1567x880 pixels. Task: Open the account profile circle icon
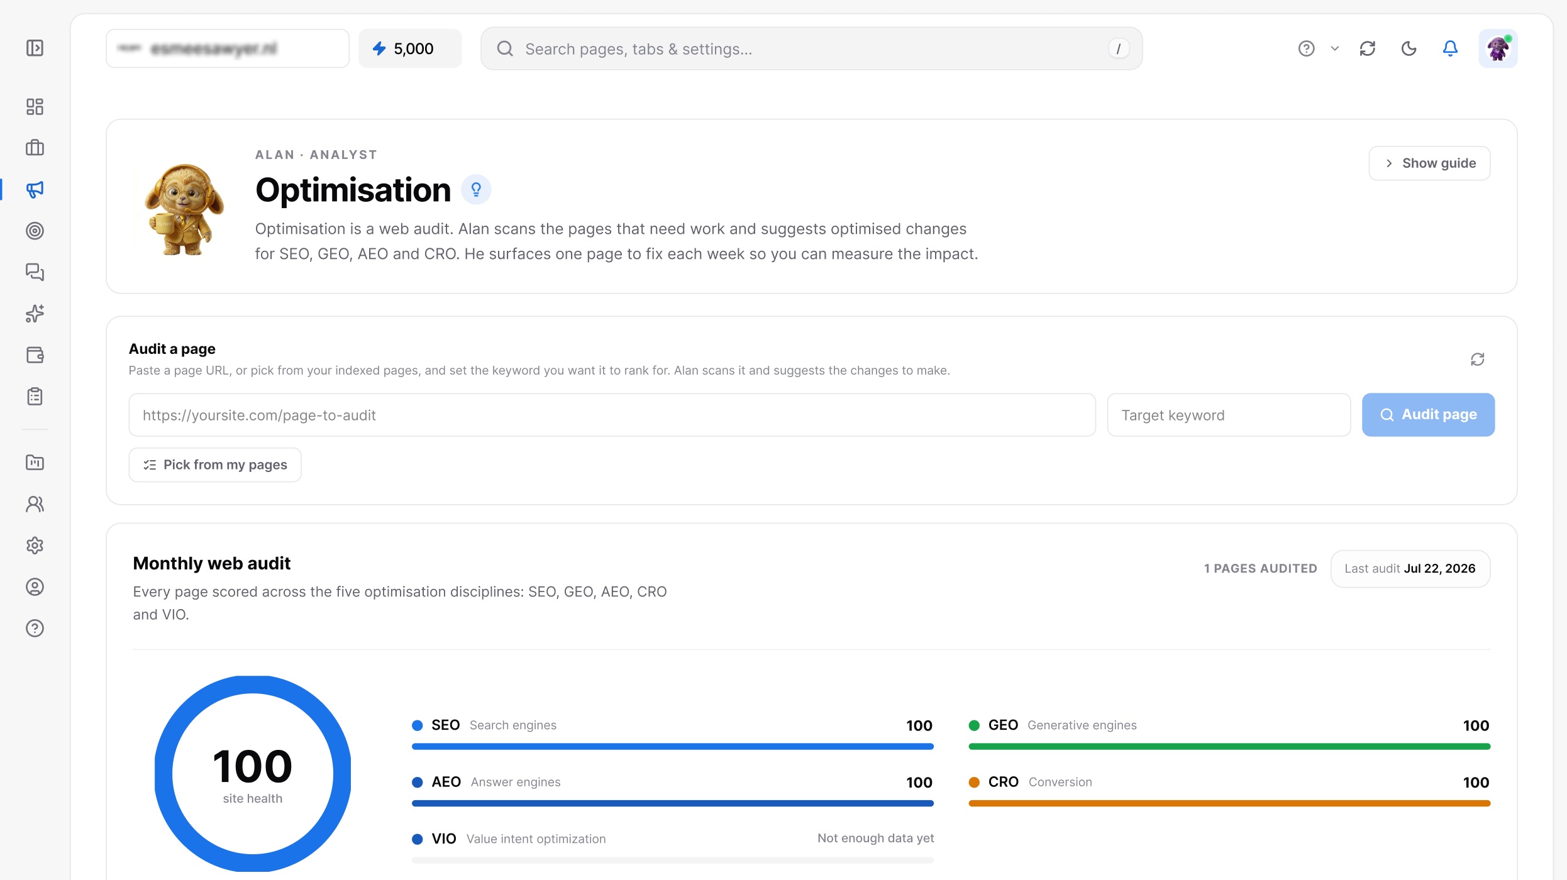coord(35,587)
